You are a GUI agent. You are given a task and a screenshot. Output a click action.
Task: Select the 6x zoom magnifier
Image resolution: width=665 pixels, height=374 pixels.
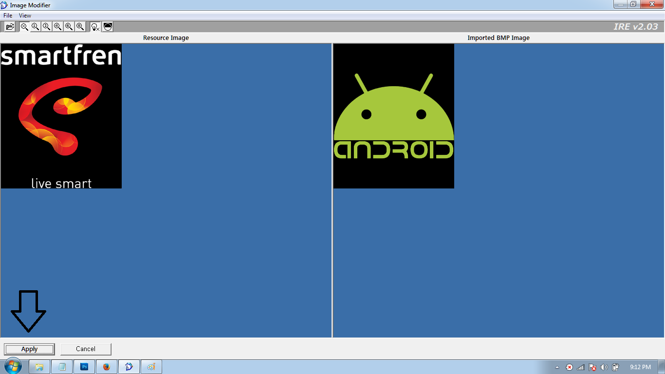tap(69, 27)
